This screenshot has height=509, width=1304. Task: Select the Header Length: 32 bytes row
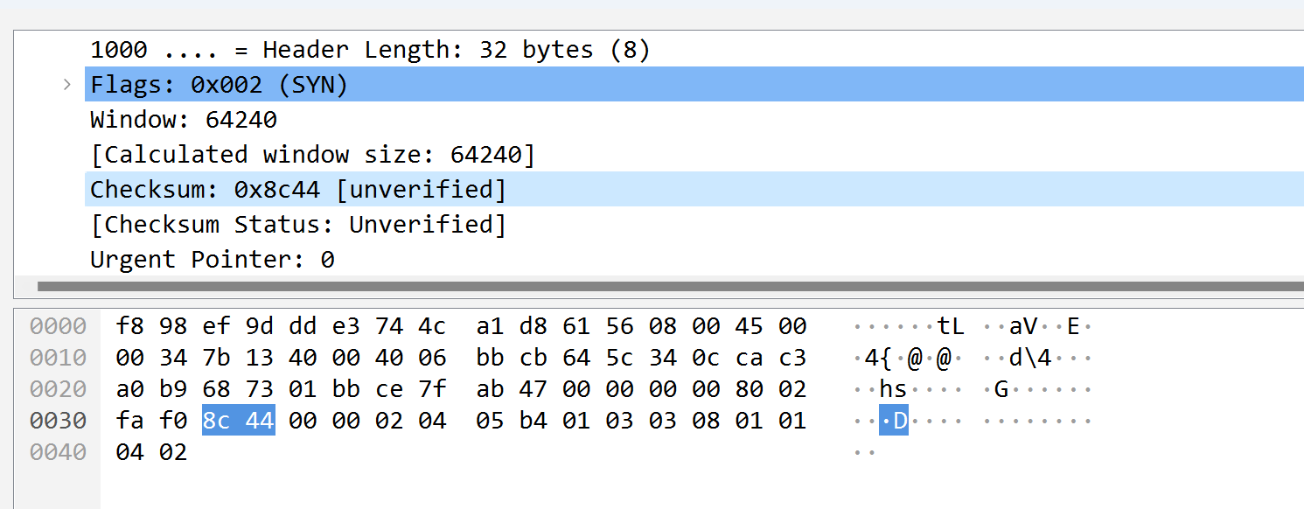(694, 50)
